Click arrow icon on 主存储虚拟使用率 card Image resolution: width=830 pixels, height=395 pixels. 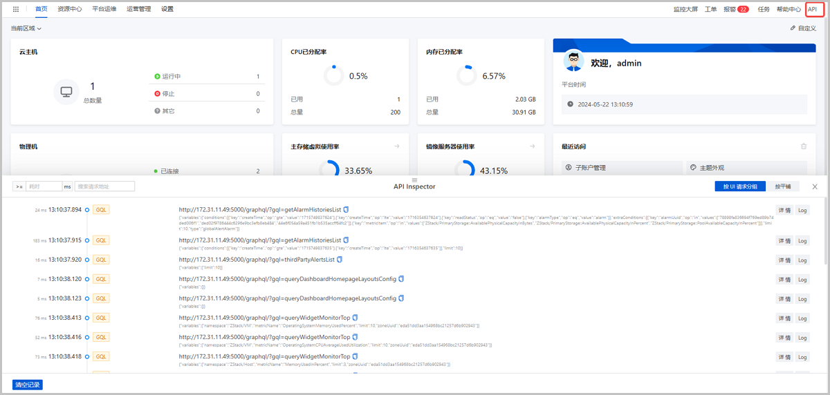(x=397, y=146)
